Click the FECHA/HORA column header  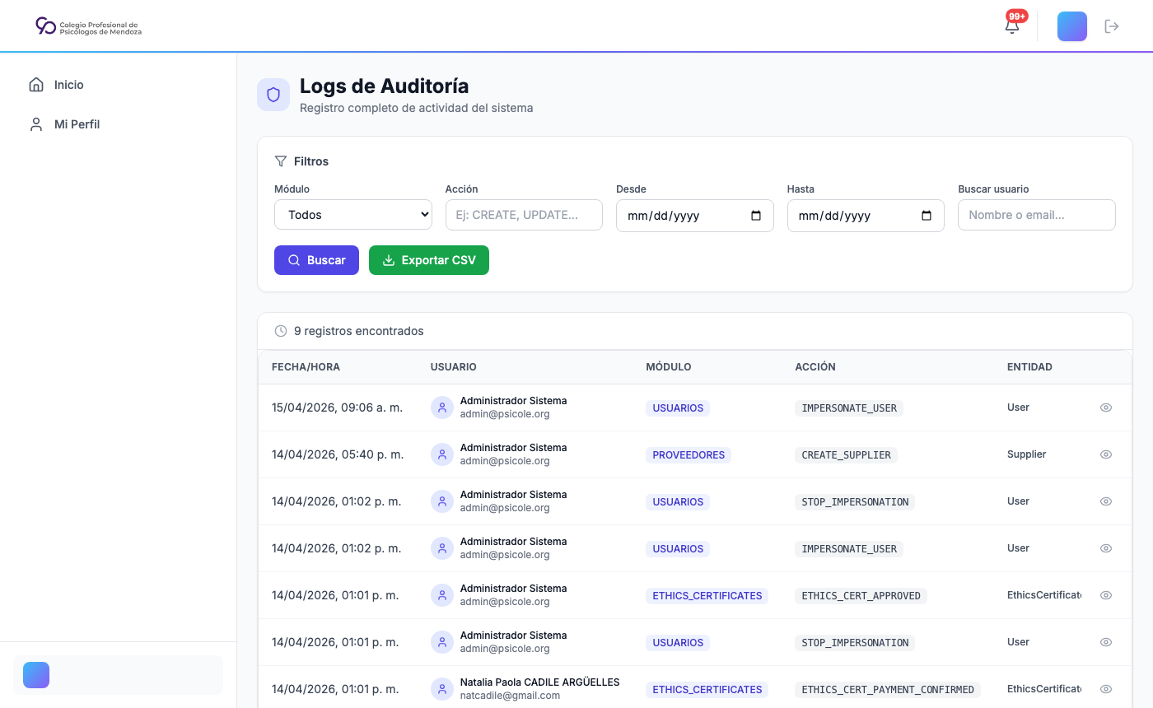click(x=306, y=367)
